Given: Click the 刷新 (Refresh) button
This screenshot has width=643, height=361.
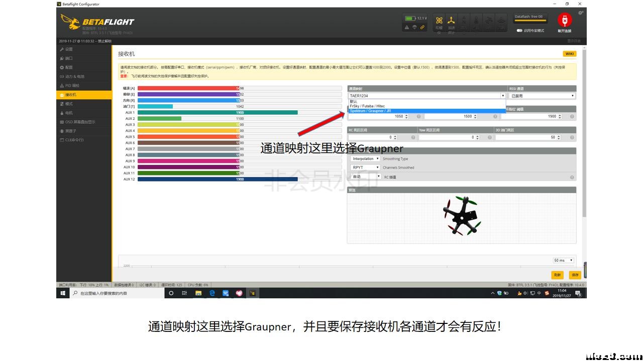Looking at the screenshot, I should (x=557, y=275).
